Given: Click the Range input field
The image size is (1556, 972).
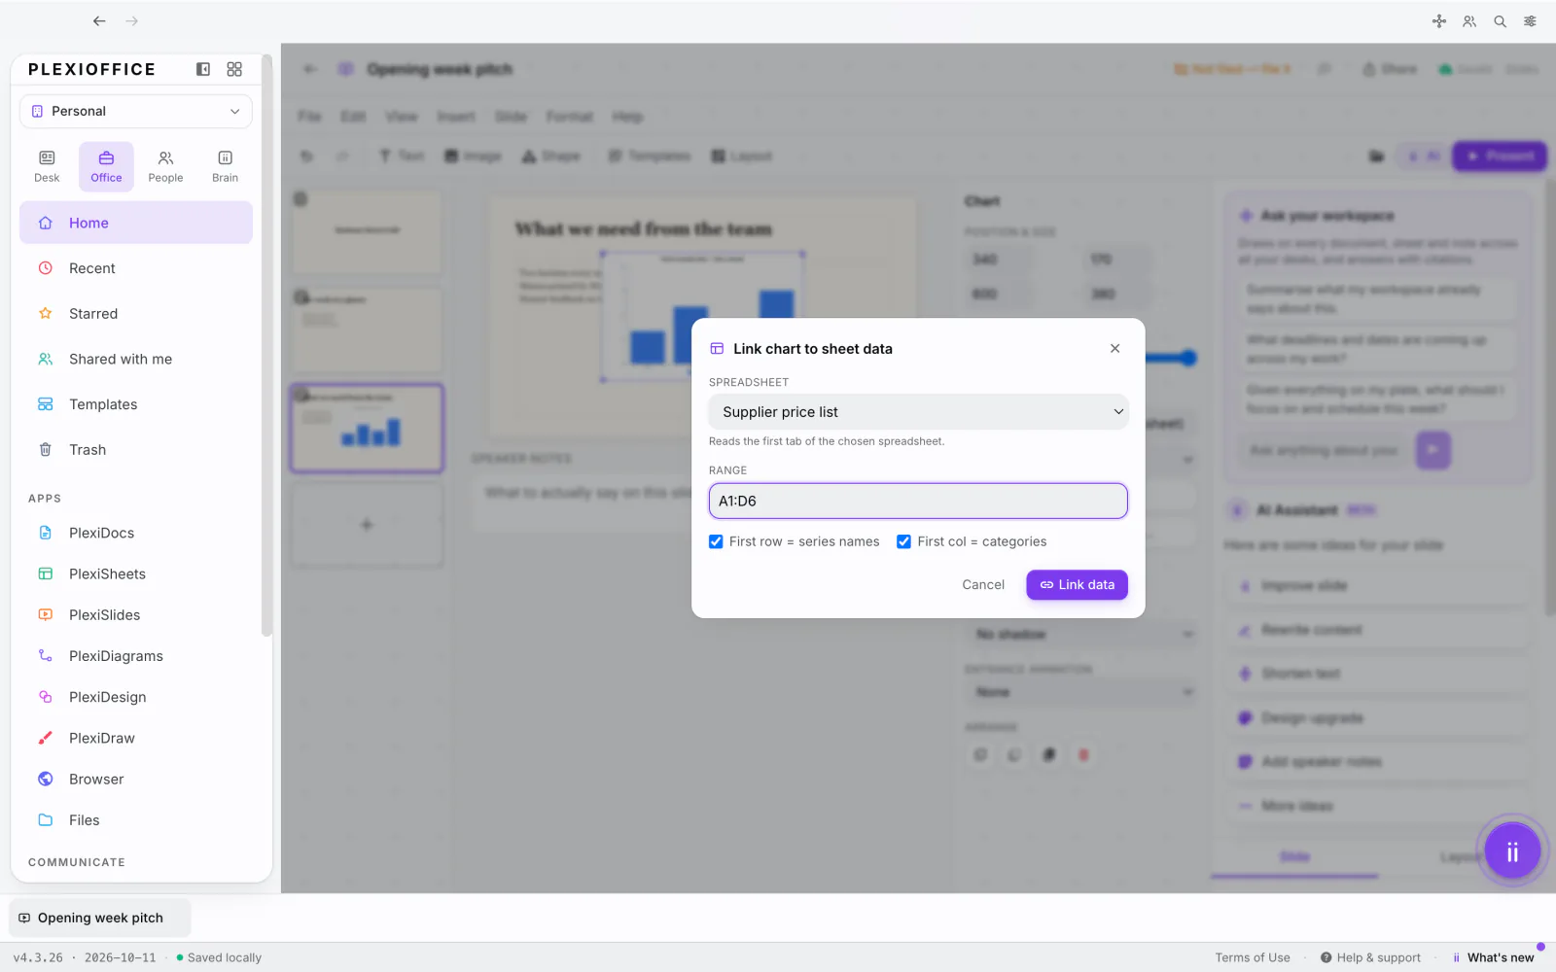Looking at the screenshot, I should [918, 501].
